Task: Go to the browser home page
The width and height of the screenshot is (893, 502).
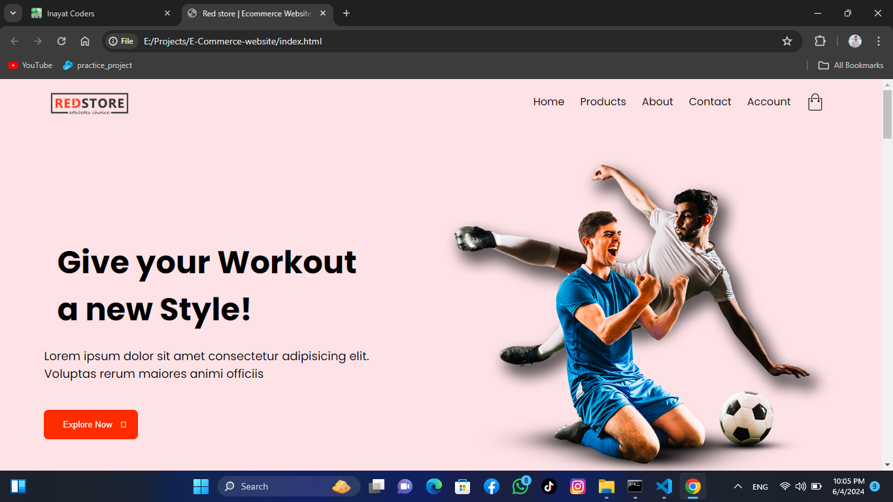Action: 85,41
